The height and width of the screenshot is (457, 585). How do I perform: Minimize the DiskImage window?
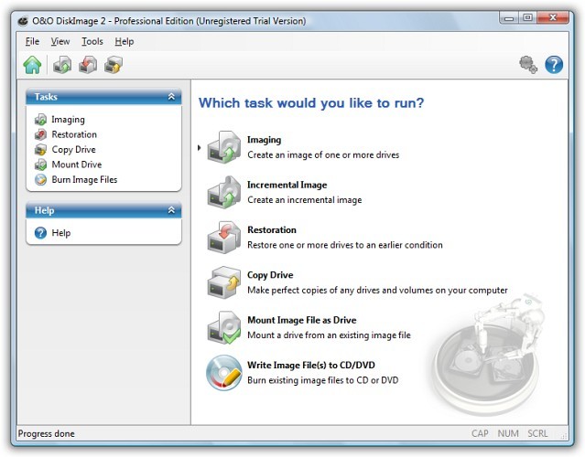509,18
